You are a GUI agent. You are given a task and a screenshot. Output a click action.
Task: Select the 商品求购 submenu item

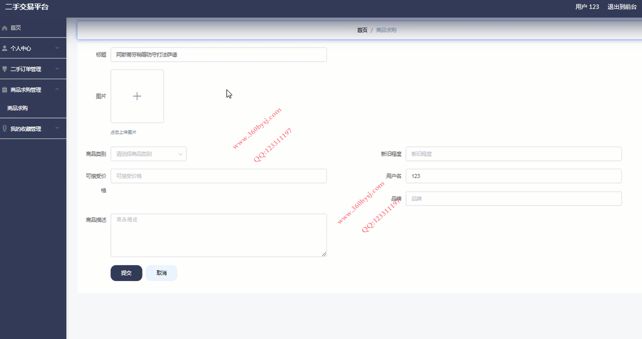(x=33, y=108)
